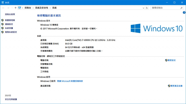The width and height of the screenshot is (186, 104).
Task: Open 控制台首頁 in the sidebar
Action: click(x=10, y=14)
